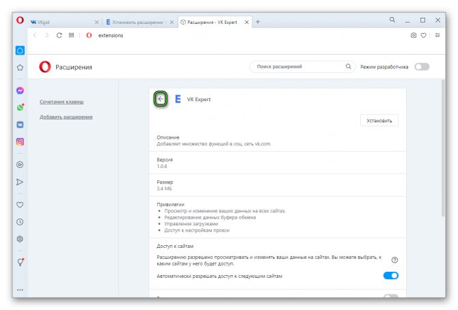This screenshot has height=310, width=458.
Task: Click the page vertical scrollbar
Action: [x=443, y=147]
